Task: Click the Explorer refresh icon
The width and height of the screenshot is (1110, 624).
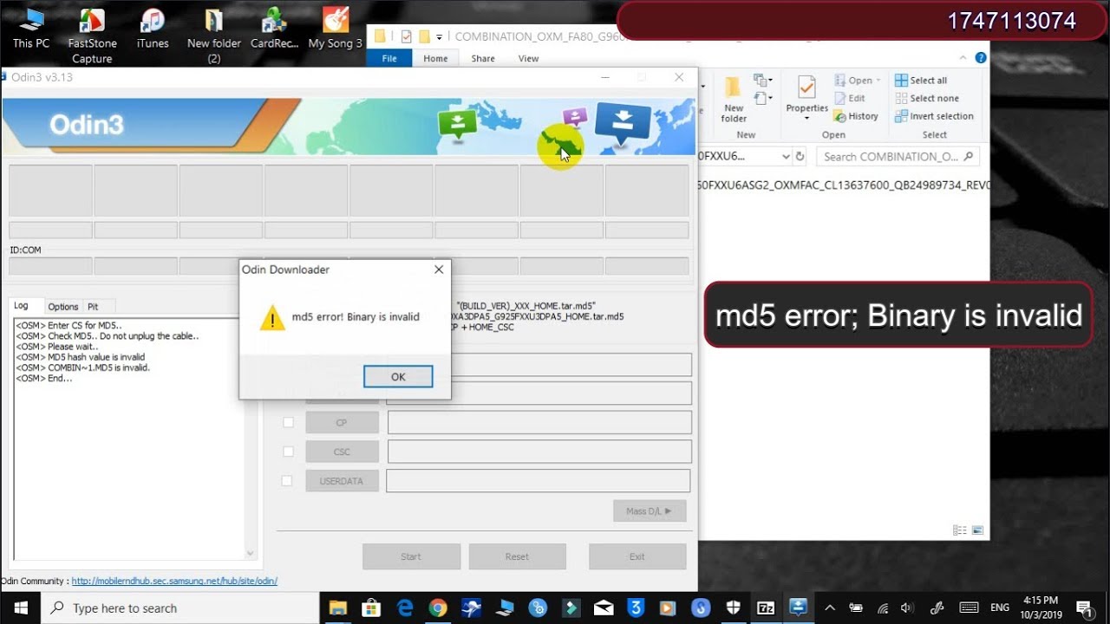Action: [x=800, y=157]
